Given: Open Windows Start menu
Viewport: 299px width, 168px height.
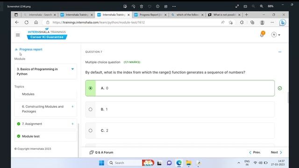Looking at the screenshot, I should tap(101, 163).
